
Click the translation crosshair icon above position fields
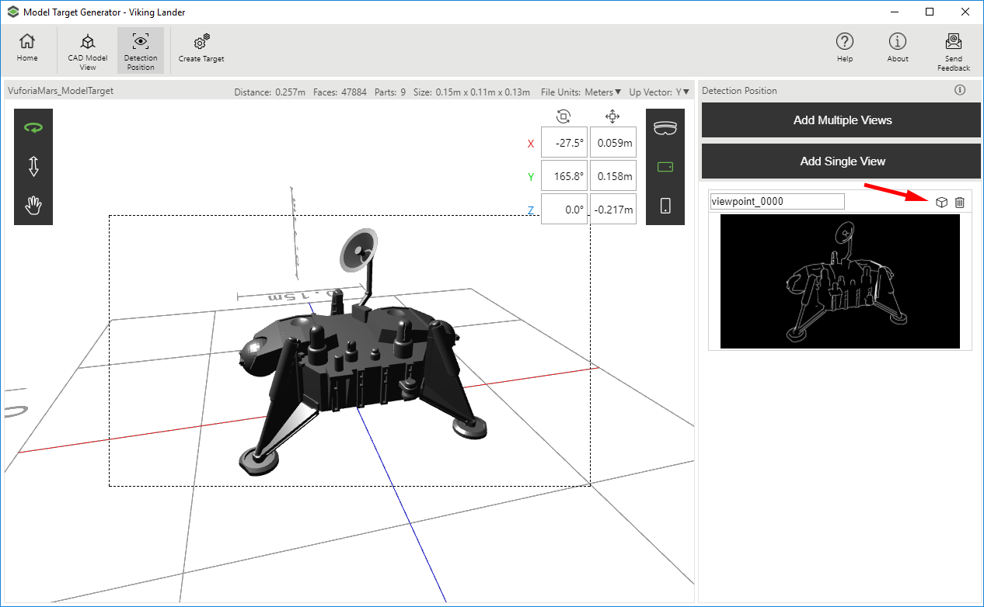click(x=612, y=116)
